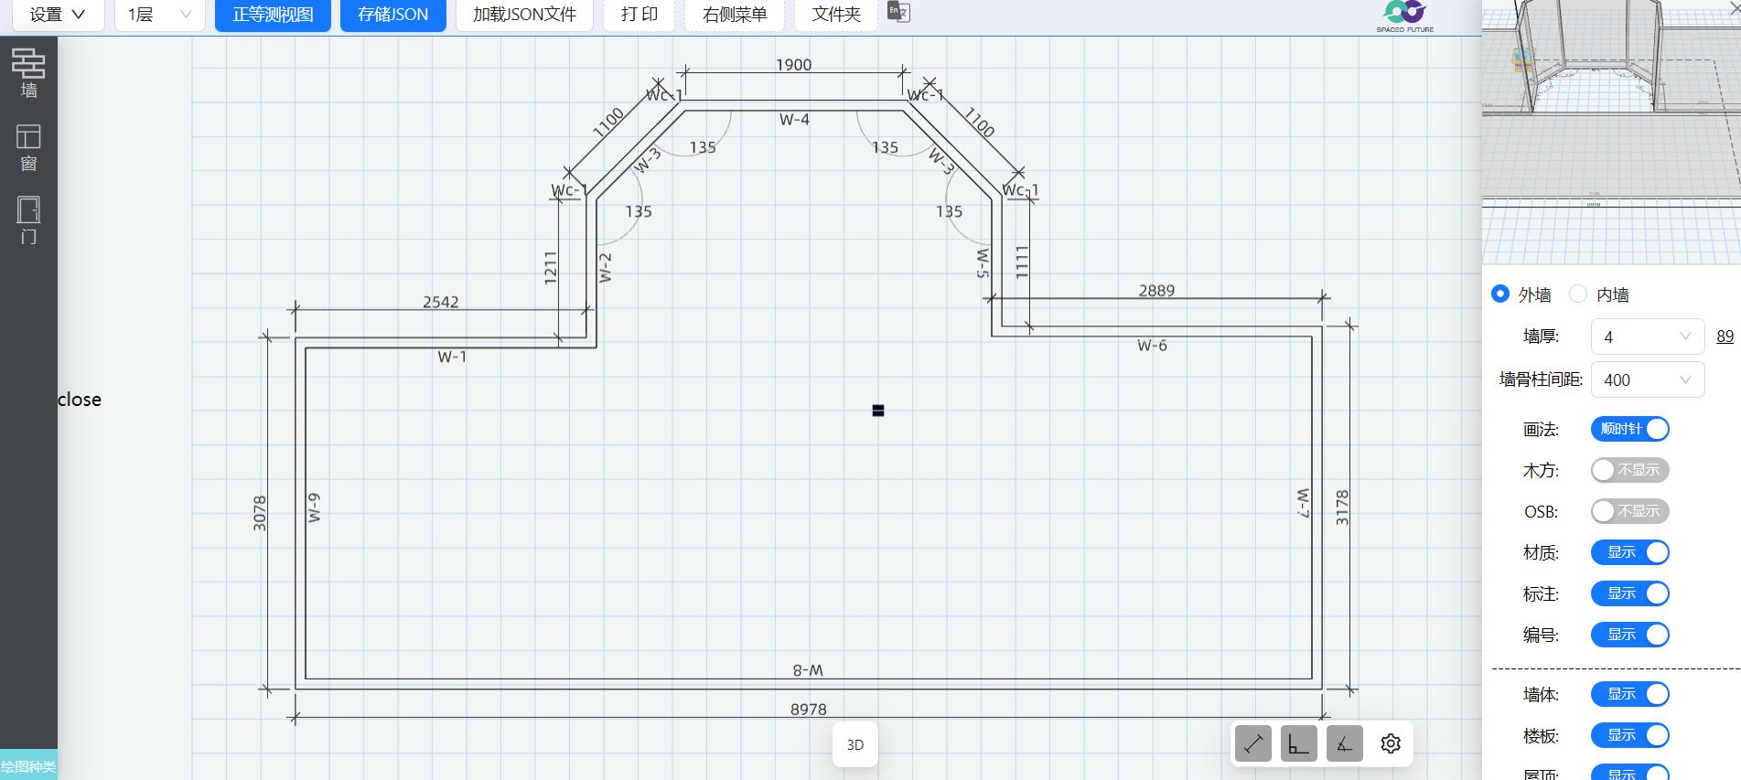Switch the 画法 顺时针 toggle
Screen dimensions: 1741x780
(x=1629, y=429)
